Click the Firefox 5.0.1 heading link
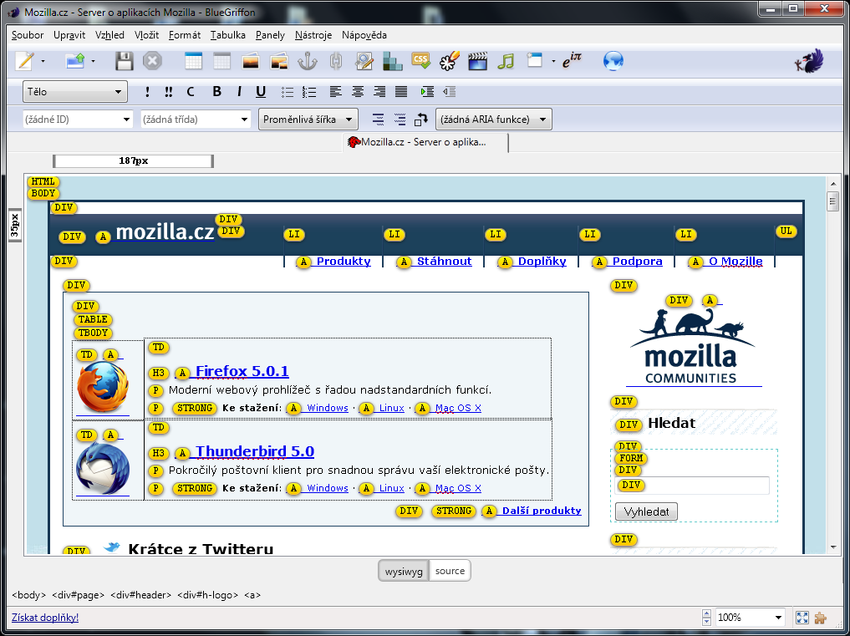Image resolution: width=850 pixels, height=636 pixels. click(242, 371)
